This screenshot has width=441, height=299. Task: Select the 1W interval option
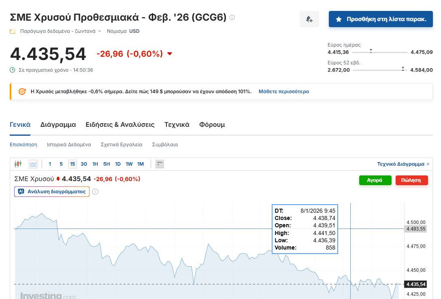[129, 164]
